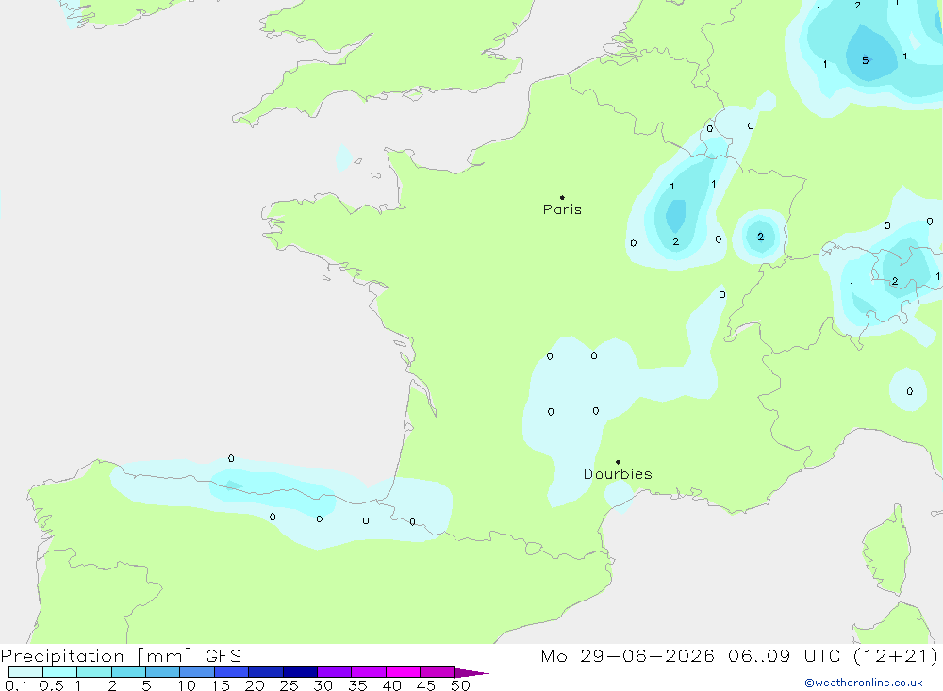Image resolution: width=943 pixels, height=691 pixels.
Task: Click the GFS model name in title
Action: [x=223, y=655]
